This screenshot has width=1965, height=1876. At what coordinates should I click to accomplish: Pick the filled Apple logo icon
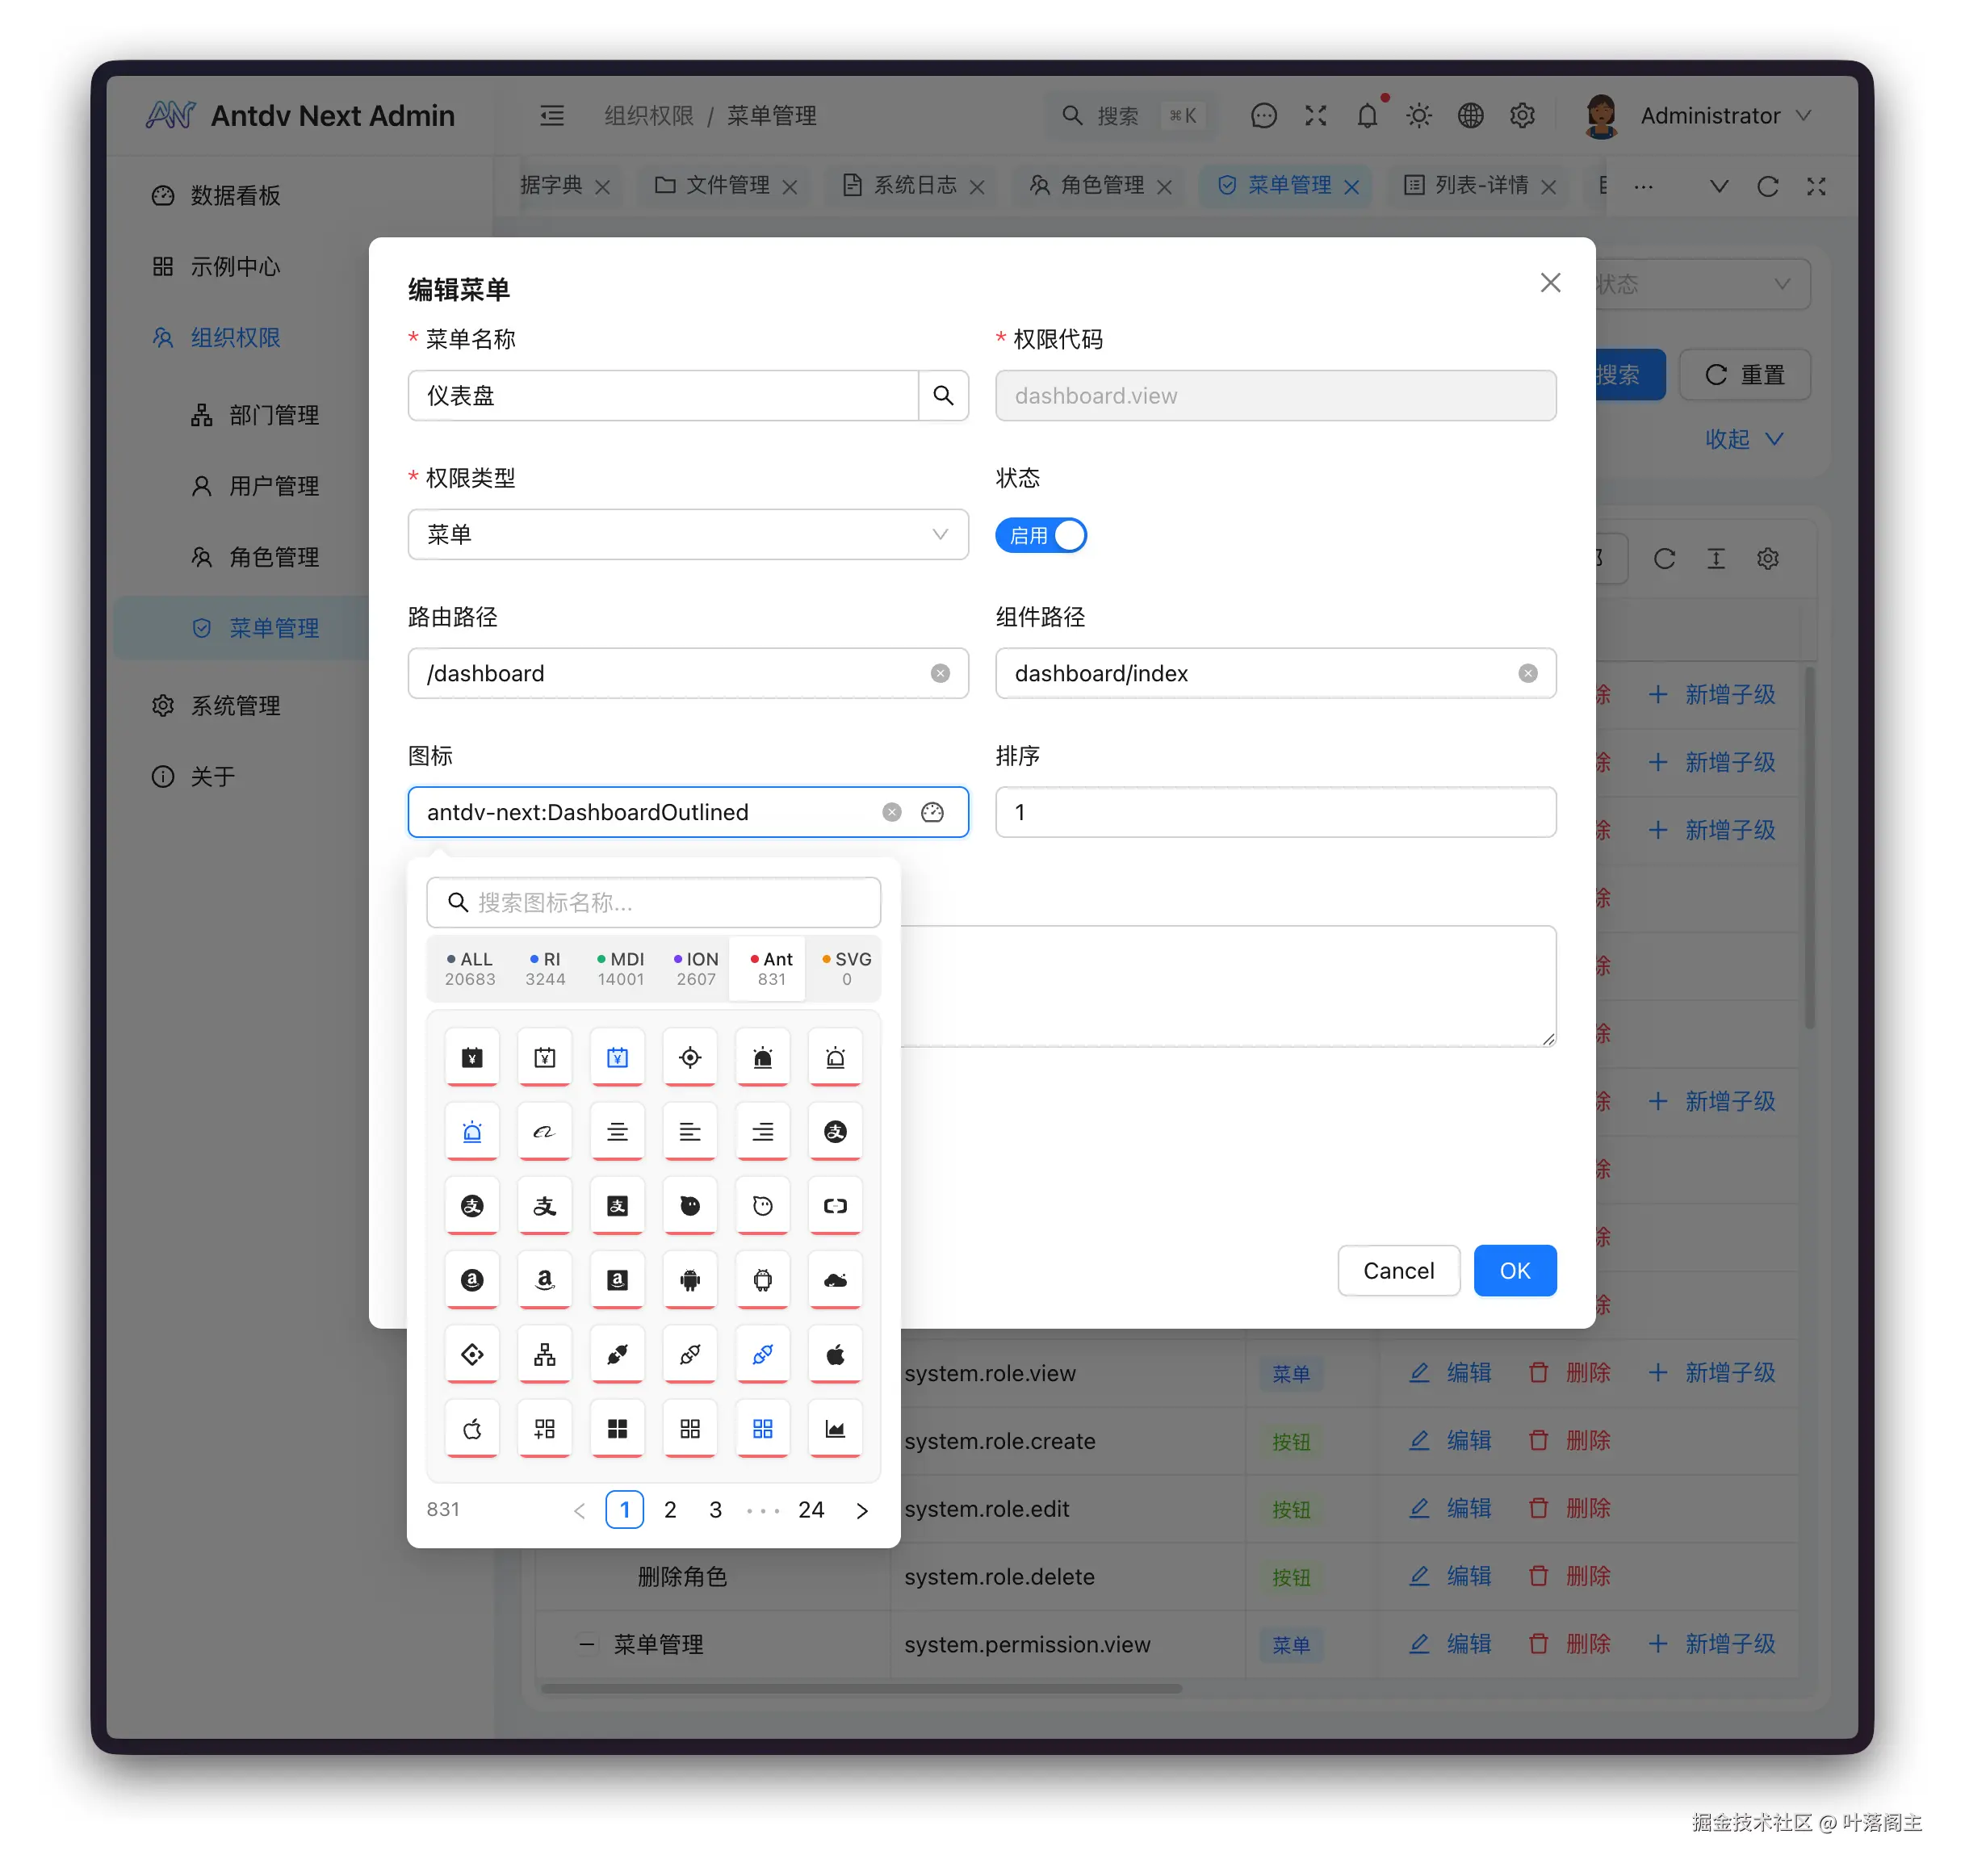click(x=835, y=1354)
